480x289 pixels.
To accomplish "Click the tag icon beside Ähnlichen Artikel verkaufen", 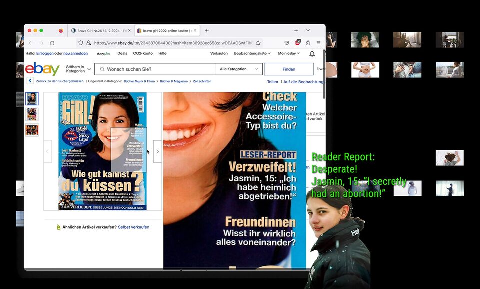I will point(58,227).
